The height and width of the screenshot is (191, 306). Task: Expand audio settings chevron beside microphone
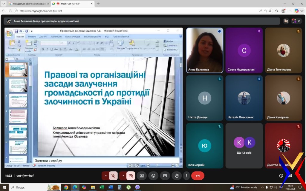click(105, 176)
